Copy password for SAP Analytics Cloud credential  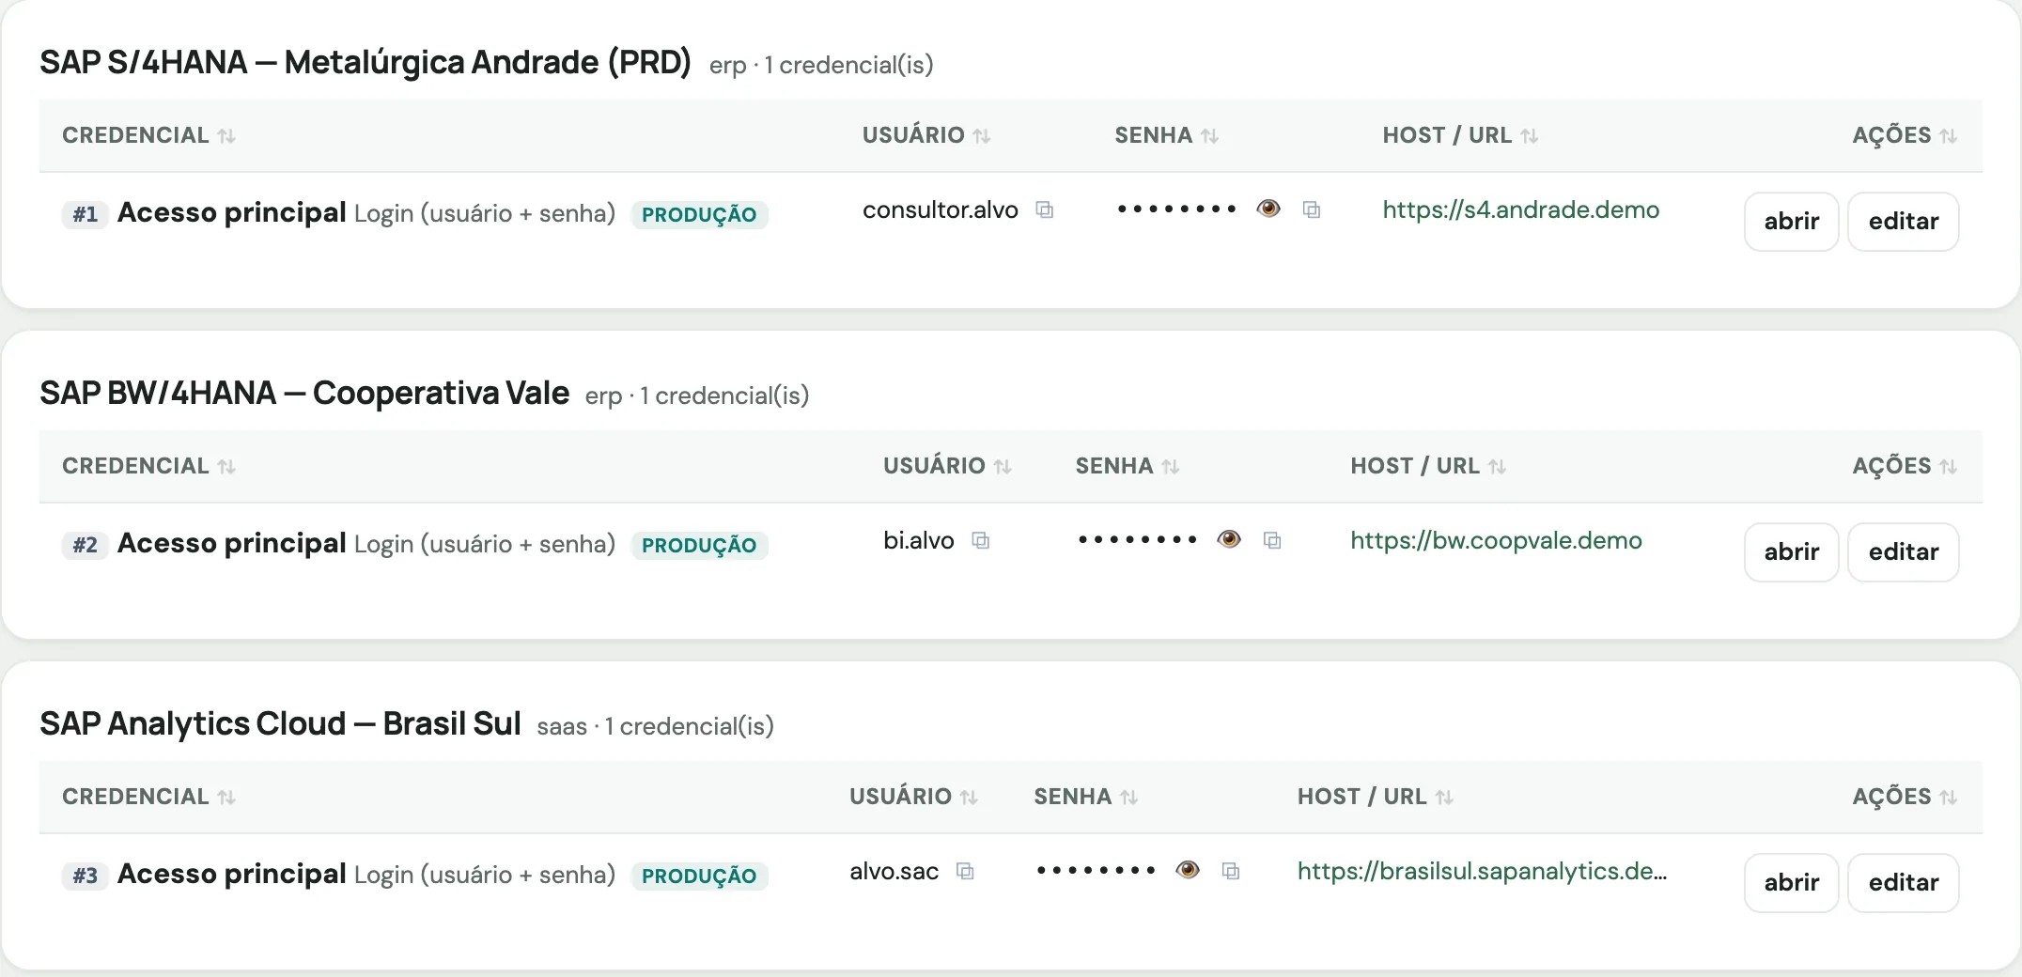tap(1231, 871)
